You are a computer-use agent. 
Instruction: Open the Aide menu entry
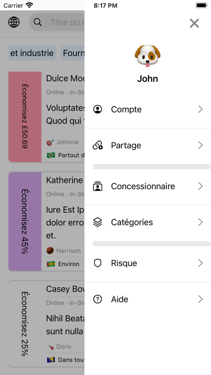147,299
